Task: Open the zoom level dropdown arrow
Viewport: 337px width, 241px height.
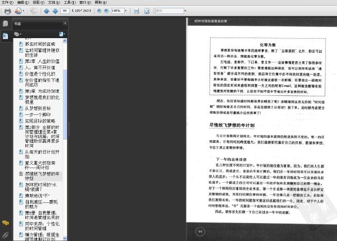Action: 126,11
